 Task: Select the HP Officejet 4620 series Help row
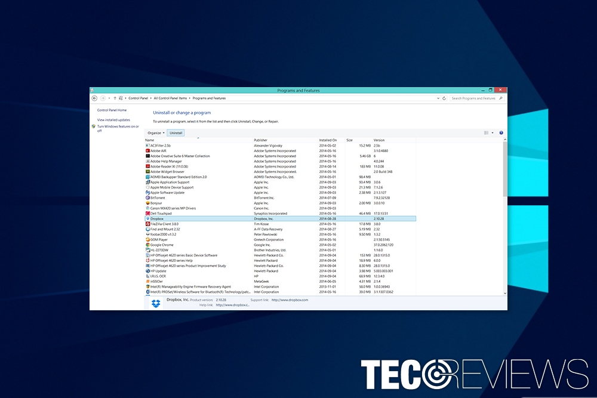280,261
